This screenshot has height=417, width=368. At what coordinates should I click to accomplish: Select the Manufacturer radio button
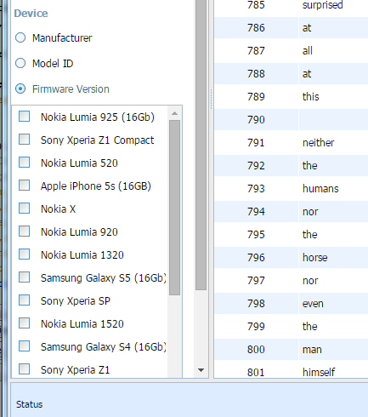click(x=20, y=37)
